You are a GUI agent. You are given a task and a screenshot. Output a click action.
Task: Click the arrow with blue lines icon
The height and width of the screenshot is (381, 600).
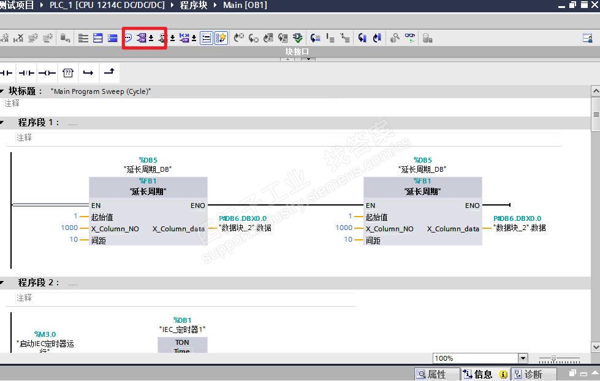(x=315, y=38)
